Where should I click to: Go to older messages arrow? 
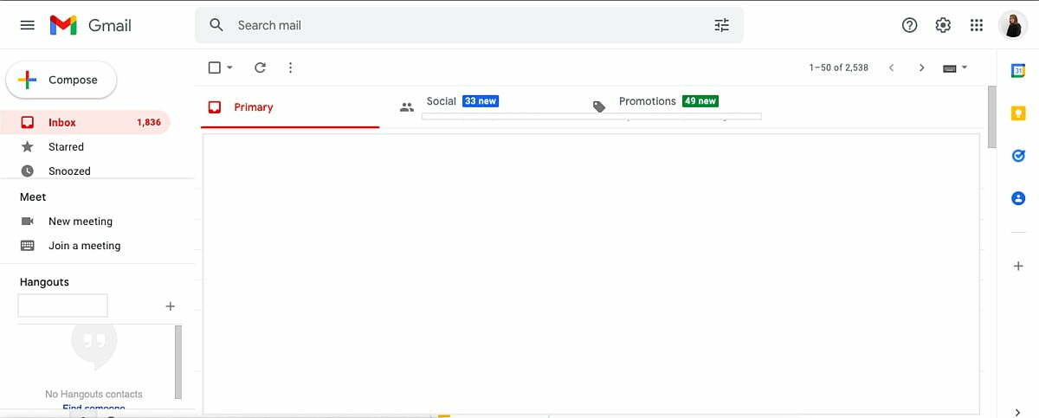[x=921, y=68]
